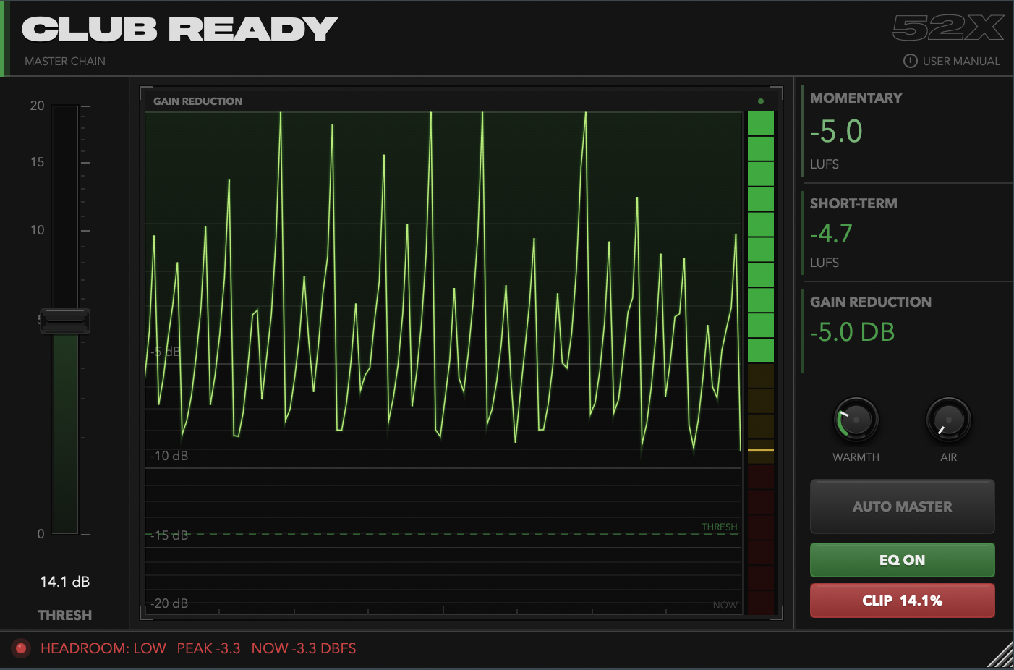This screenshot has height=670, width=1014.
Task: Click the yellow peak hold marker on meter
Action: pyautogui.click(x=760, y=450)
